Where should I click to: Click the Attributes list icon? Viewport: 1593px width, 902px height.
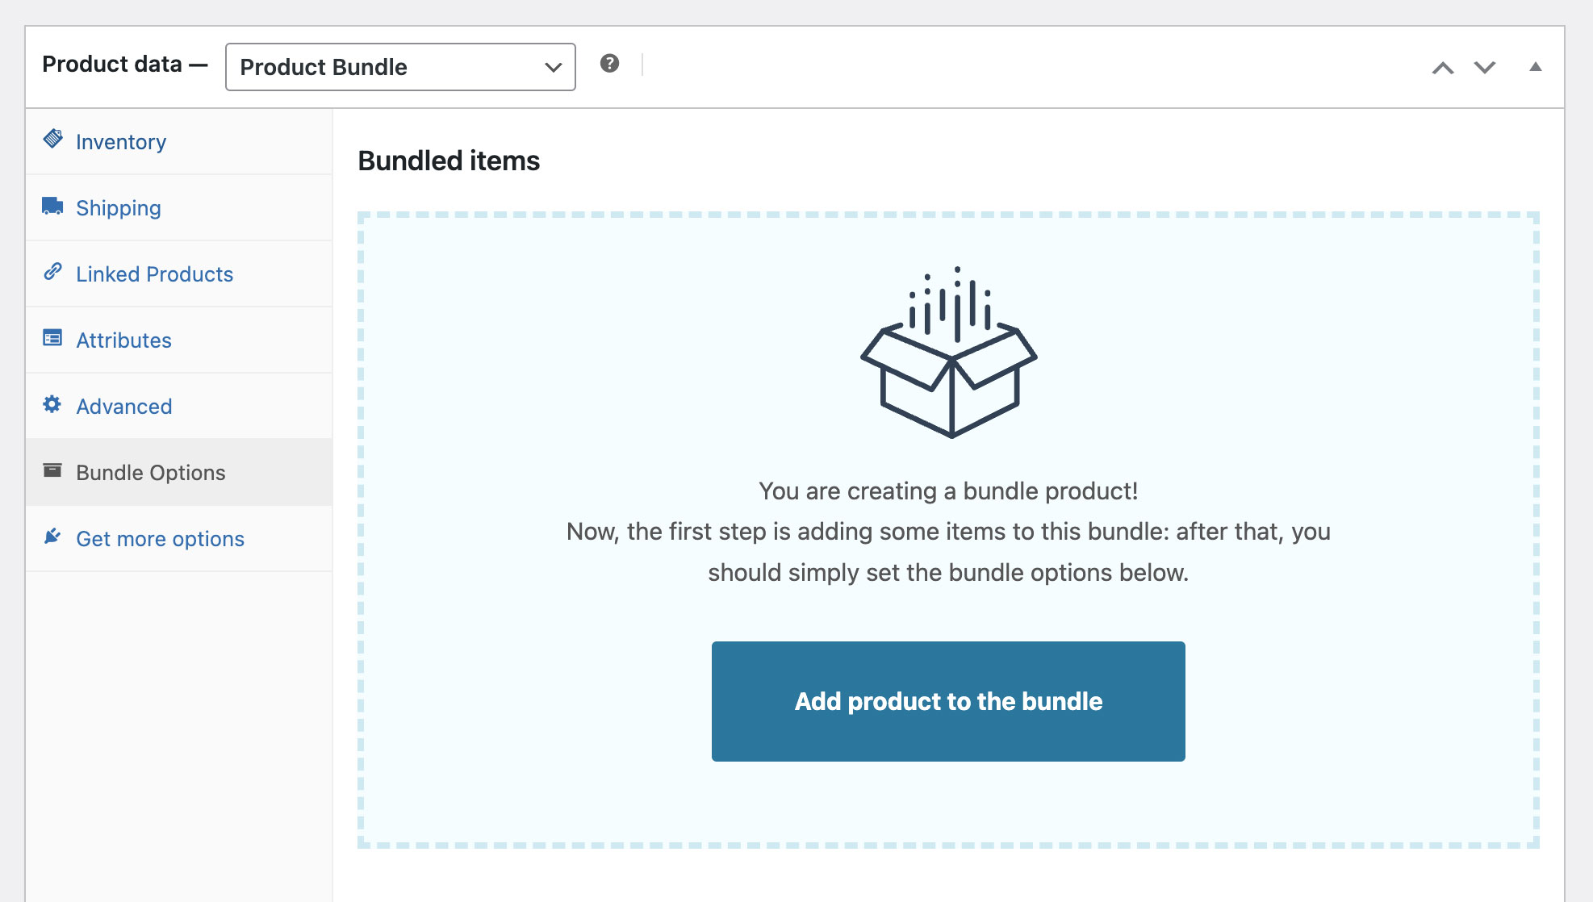click(x=52, y=338)
